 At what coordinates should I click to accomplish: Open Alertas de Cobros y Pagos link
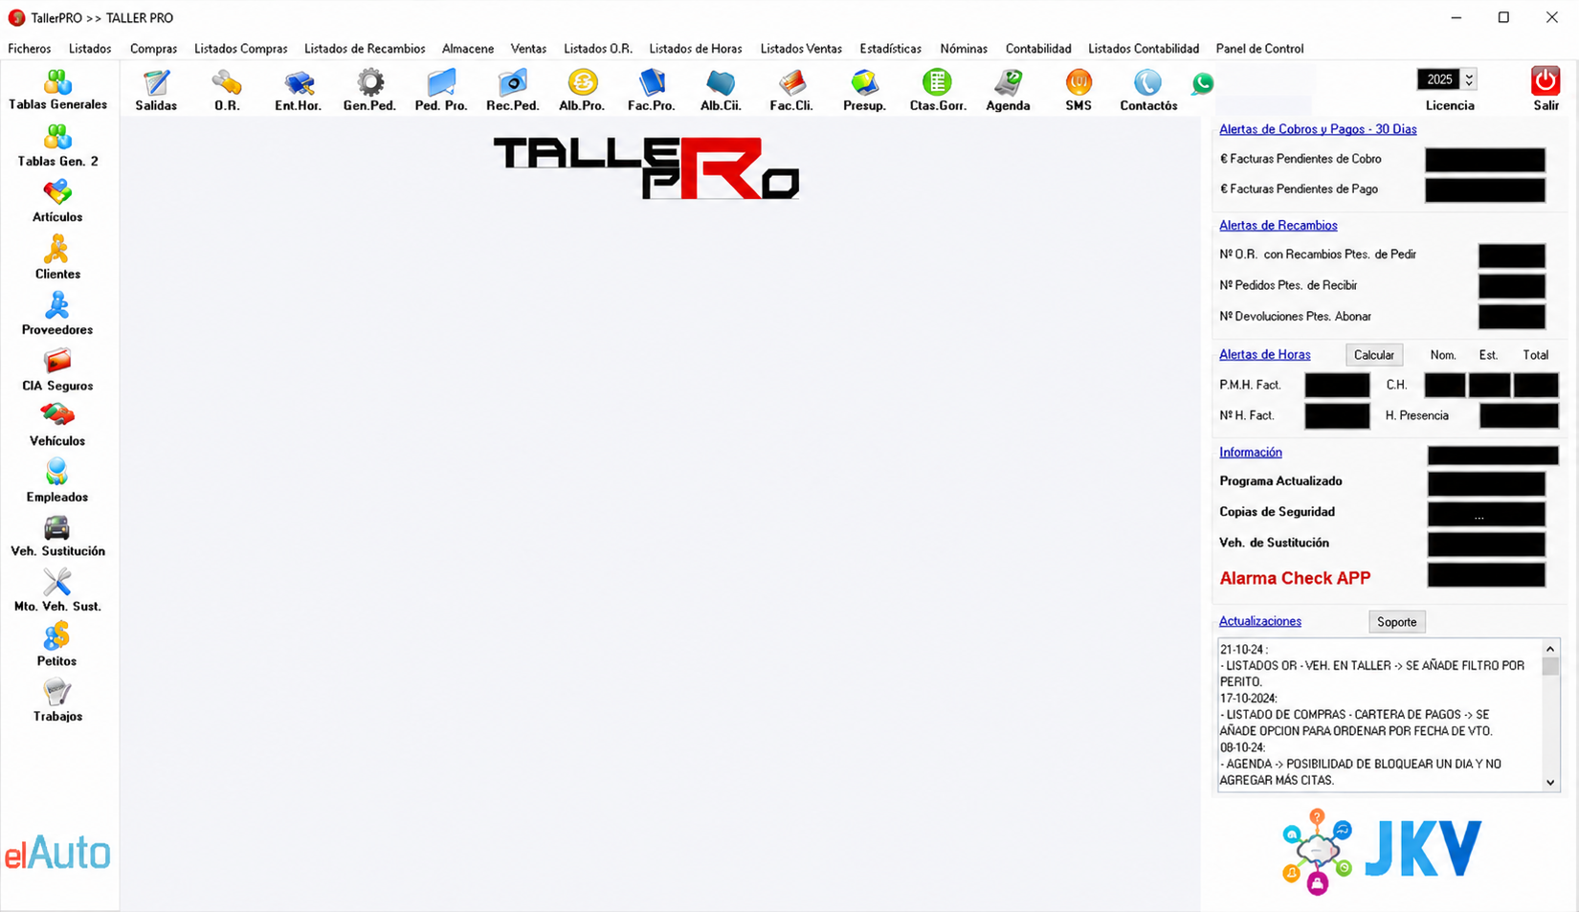click(1318, 129)
